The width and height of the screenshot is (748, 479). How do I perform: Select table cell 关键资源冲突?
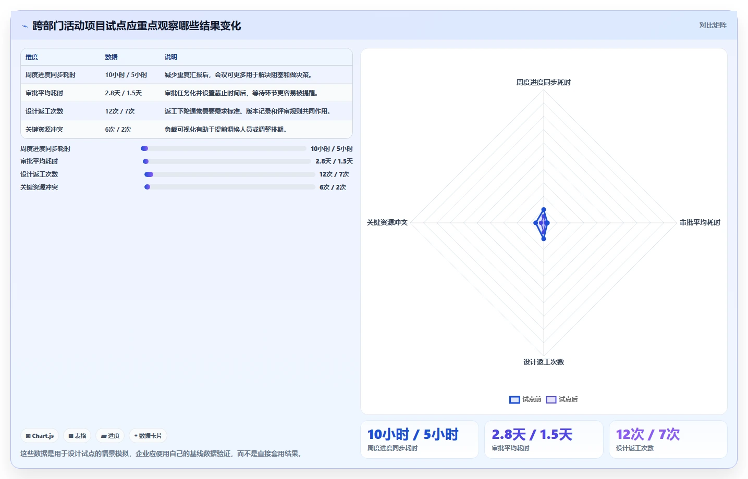coord(44,130)
